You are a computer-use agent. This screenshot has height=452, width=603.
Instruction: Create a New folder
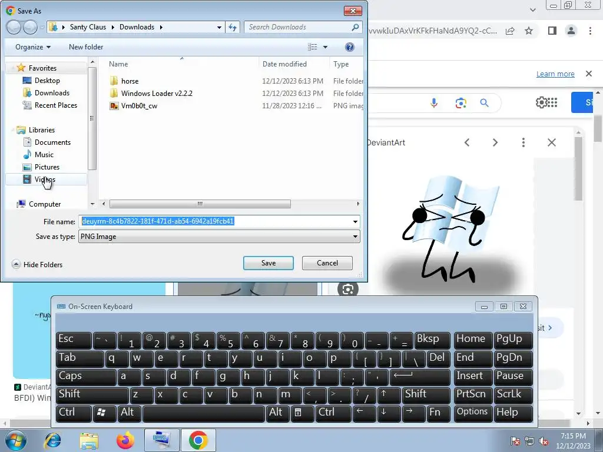click(86, 47)
